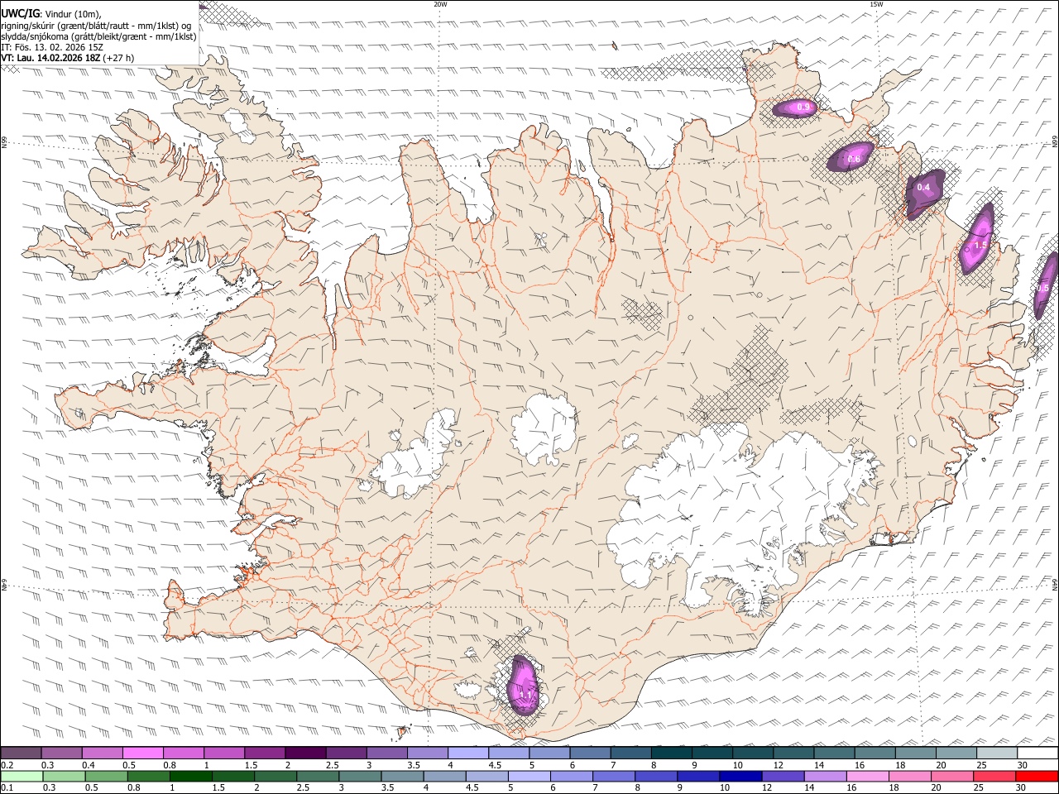
Task: Click the 'UWC/IG: Vindur (10m)' title text
Action: (51, 12)
